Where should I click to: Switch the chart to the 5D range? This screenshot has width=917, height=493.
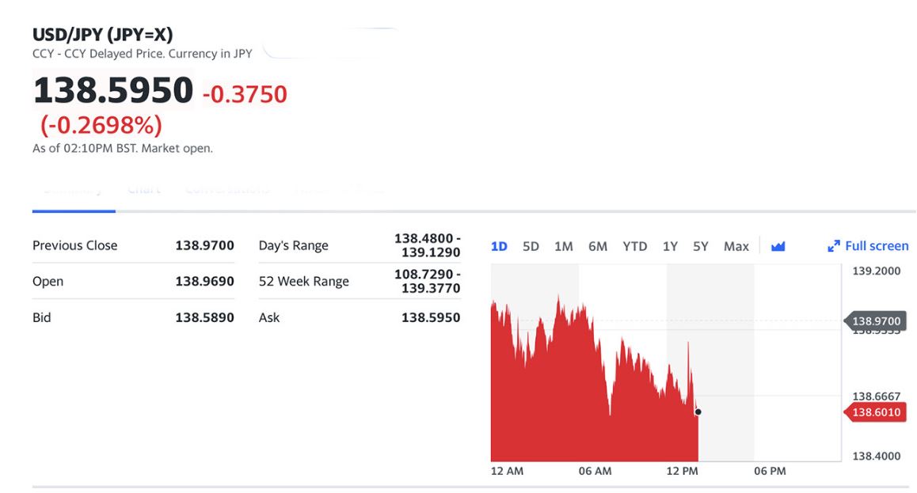pos(531,246)
